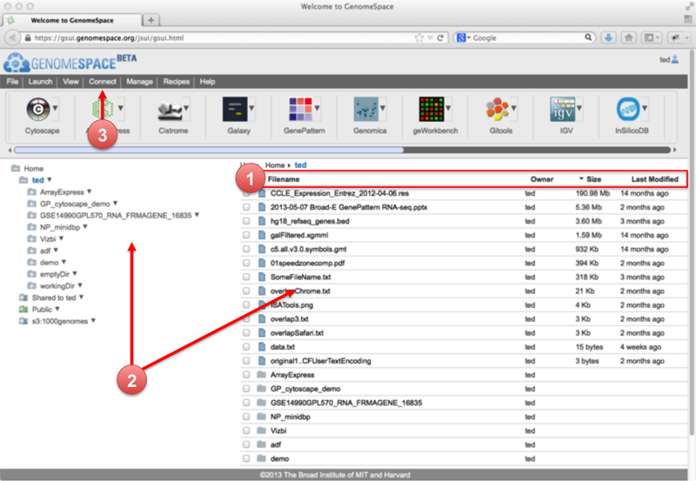Open the Manage menu
This screenshot has height=481, width=696.
pyautogui.click(x=139, y=82)
